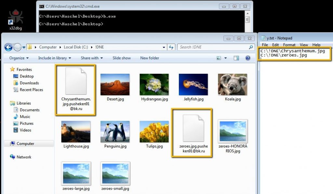Open Notepad's File menu
Image resolution: width=333 pixels, height=194 pixels.
(265, 45)
